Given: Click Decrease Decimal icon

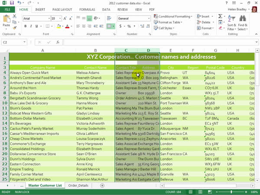Looking at the screenshot, I should click(148, 26).
